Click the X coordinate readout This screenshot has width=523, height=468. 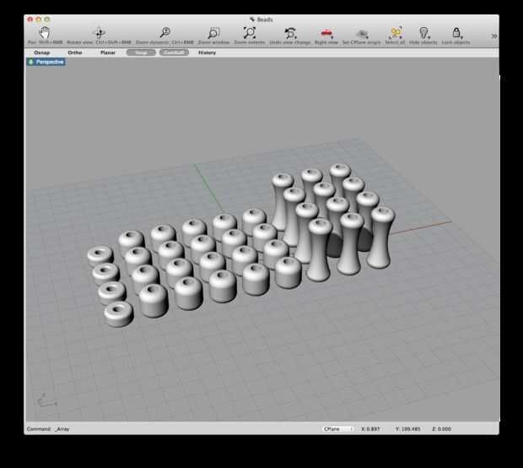tap(370, 429)
